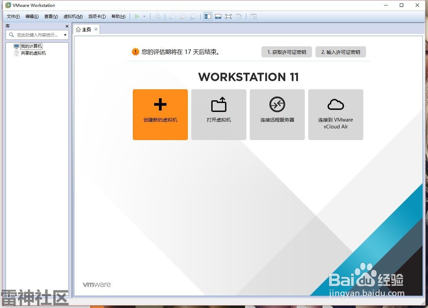The height and width of the screenshot is (308, 428).
Task: Click the green power-on play icon
Action: click(x=137, y=17)
